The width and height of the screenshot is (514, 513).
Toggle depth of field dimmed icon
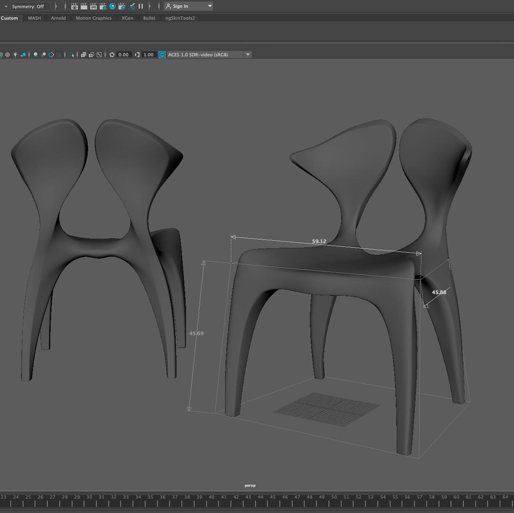(59, 55)
